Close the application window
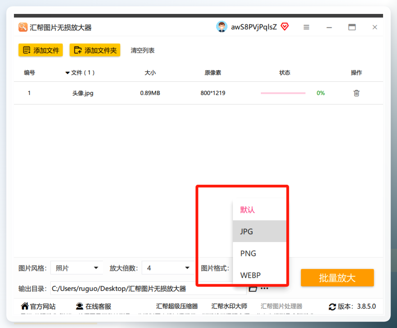The height and width of the screenshot is (328, 397). pos(375,27)
